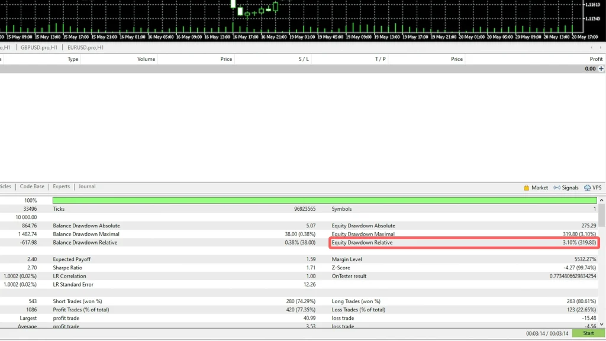Open the VPS cloud icon

pos(587,188)
